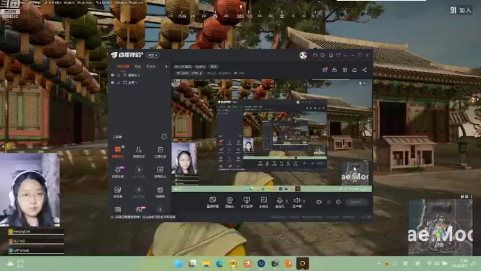The width and height of the screenshot is (481, 271).
Task: Open Windows Start button on taskbar
Action: (x=179, y=264)
